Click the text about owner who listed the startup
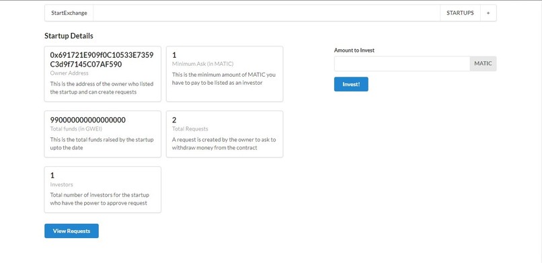Screen dimensions: 542x263 [102, 88]
